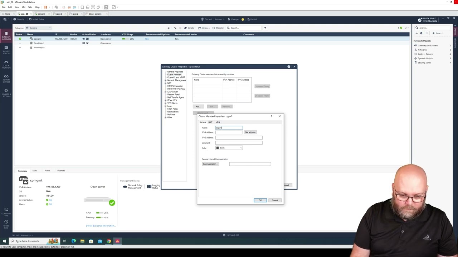Click help icon in Gateway Cluster Properties
The height and width of the screenshot is (257, 458).
pyautogui.click(x=289, y=67)
